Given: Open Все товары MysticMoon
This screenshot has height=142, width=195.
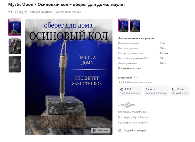Looking at the screenshot, I should (x=133, y=112).
